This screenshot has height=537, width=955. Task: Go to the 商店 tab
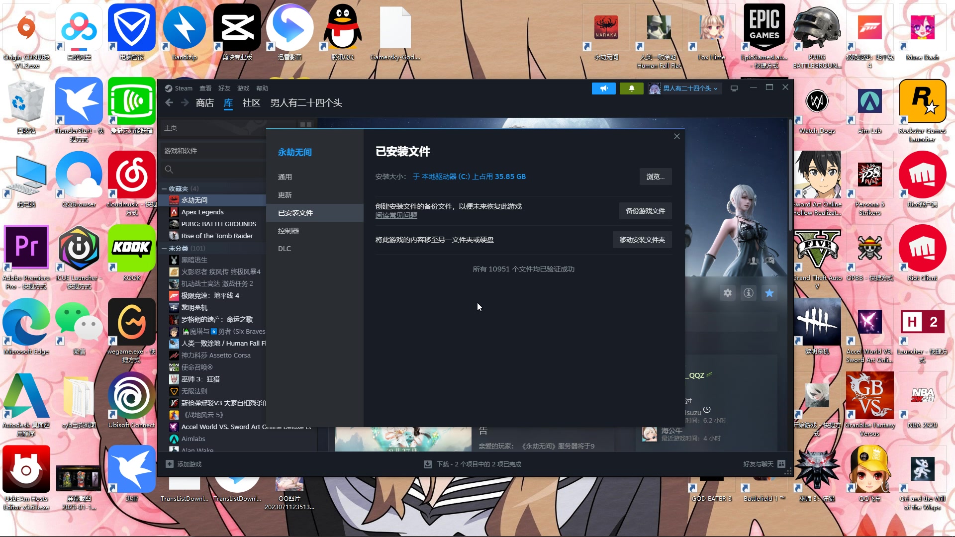[204, 103]
